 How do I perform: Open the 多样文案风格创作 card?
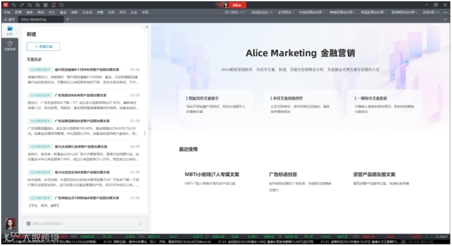(x=301, y=105)
